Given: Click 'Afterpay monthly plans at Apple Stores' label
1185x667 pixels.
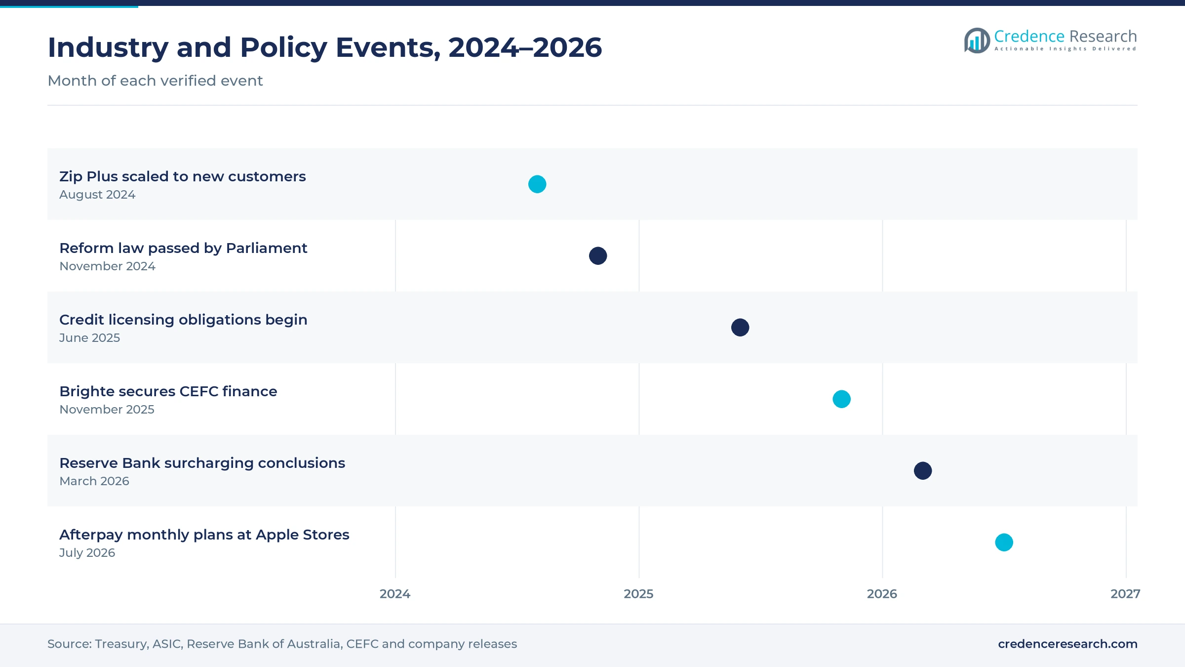Looking at the screenshot, I should (x=204, y=535).
